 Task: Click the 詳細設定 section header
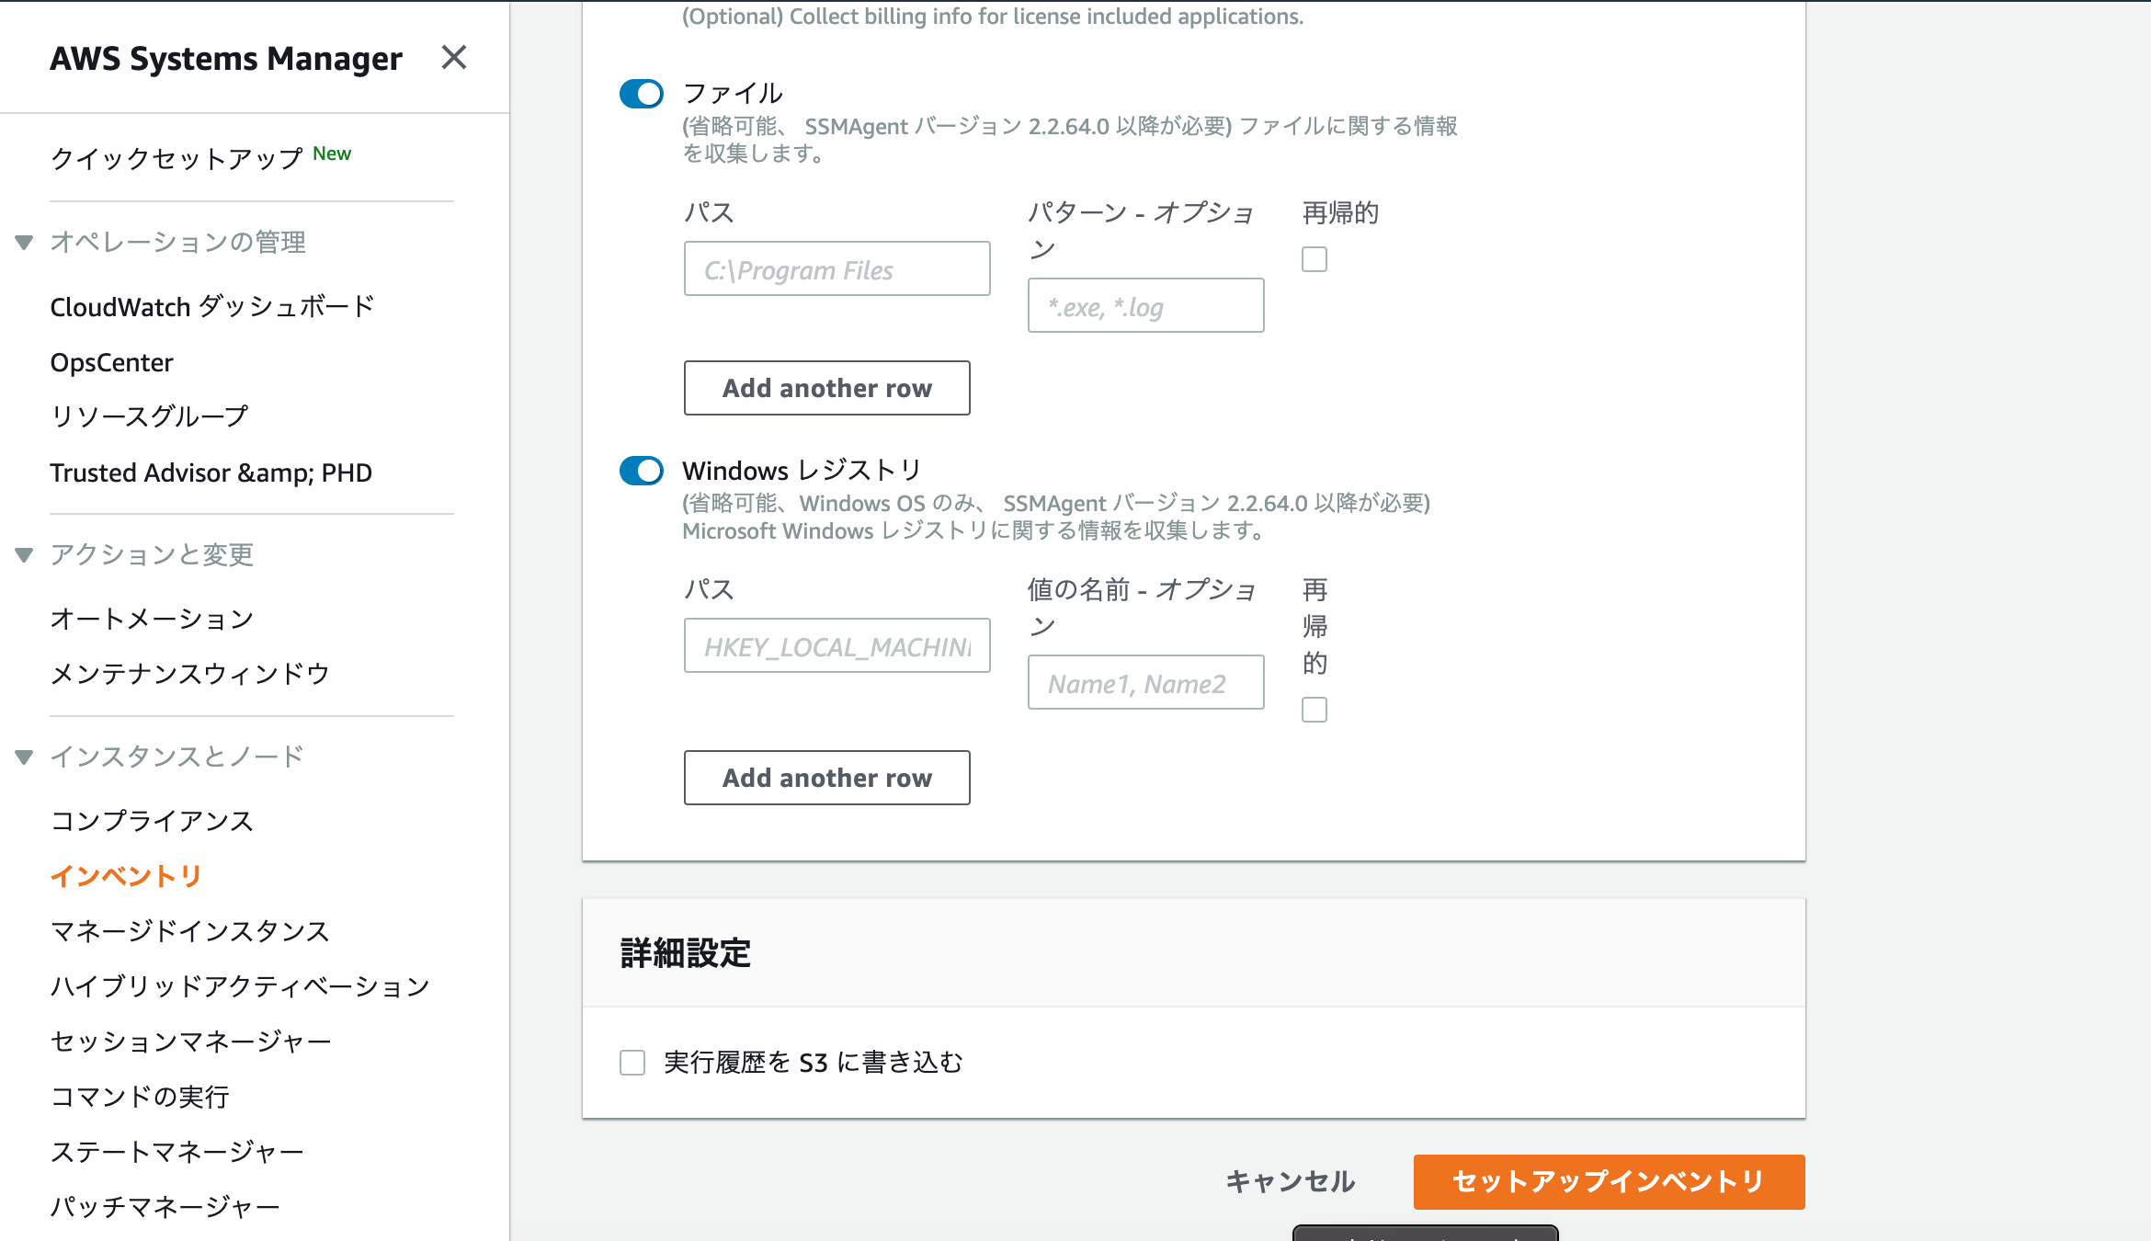coord(686,953)
